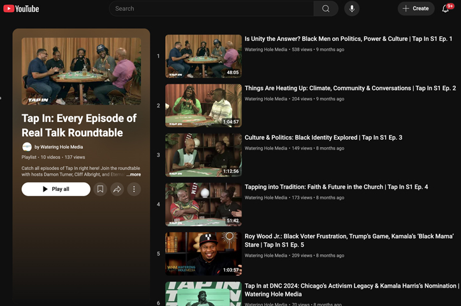Open title 'Tap In at DNC 2024'
Image resolution: width=461 pixels, height=306 pixels.
pyautogui.click(x=352, y=290)
